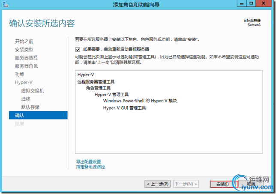Select Hyper-V GUI 管理工具 row
Screen dimensions: 276x194
coord(124,108)
